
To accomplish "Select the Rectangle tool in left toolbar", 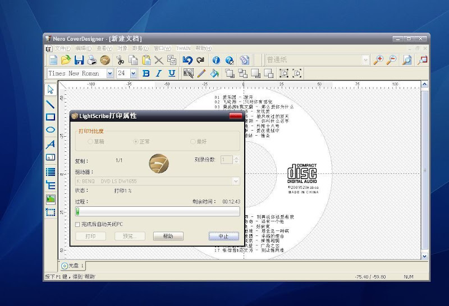I will 51,117.
